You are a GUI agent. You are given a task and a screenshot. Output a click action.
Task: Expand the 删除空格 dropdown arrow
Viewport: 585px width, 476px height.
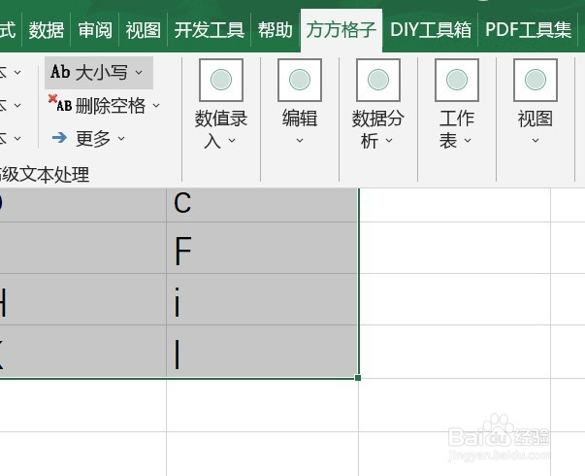click(x=156, y=105)
